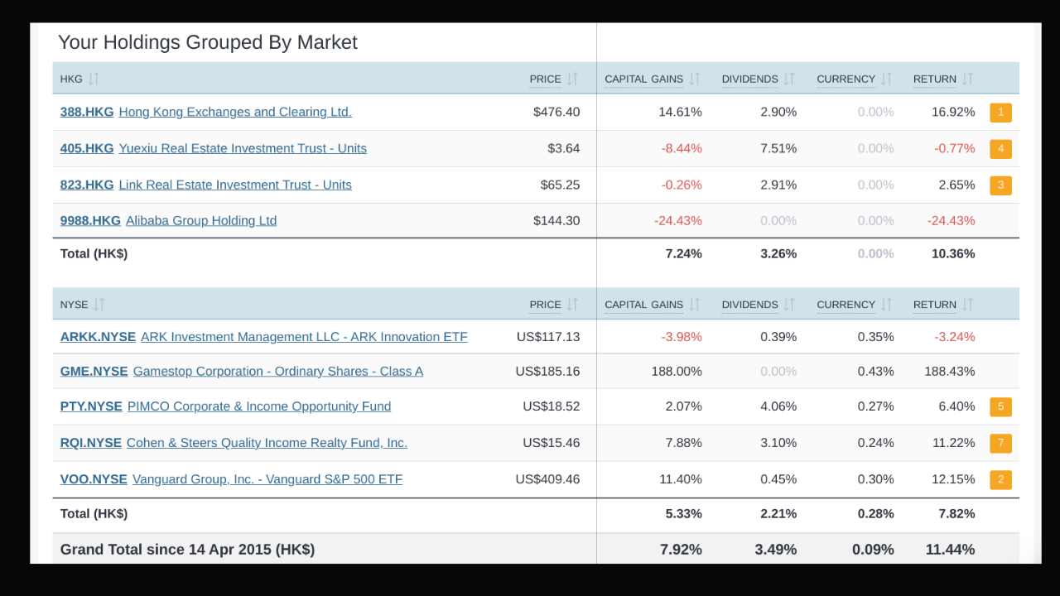Sort HKG table by market column arrows
The height and width of the screenshot is (596, 1060).
click(94, 79)
